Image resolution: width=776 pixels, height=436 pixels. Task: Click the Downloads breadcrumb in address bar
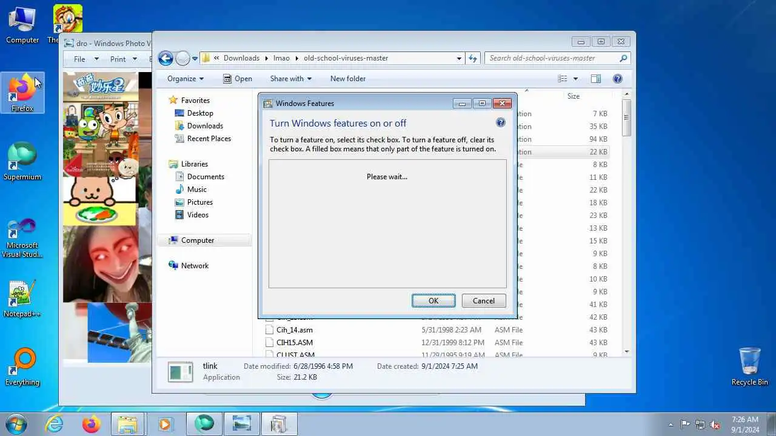tap(241, 58)
